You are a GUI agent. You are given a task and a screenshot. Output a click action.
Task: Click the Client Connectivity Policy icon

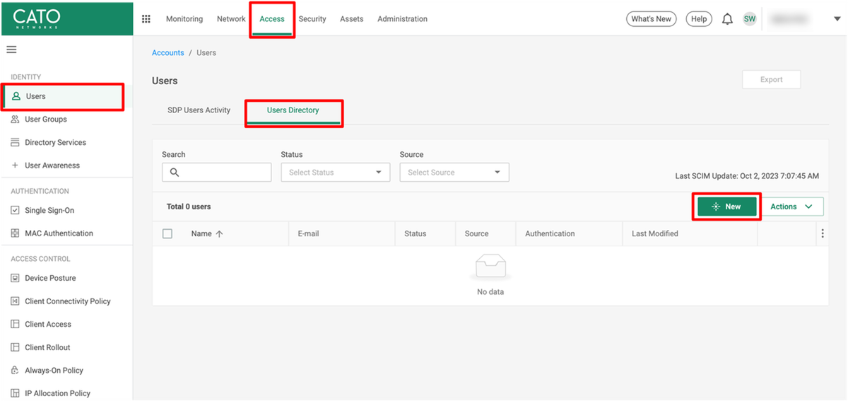click(x=15, y=301)
